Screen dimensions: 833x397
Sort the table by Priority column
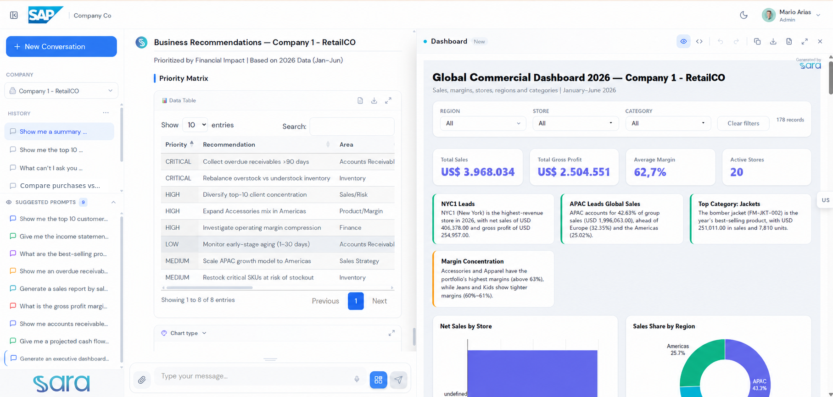point(179,144)
